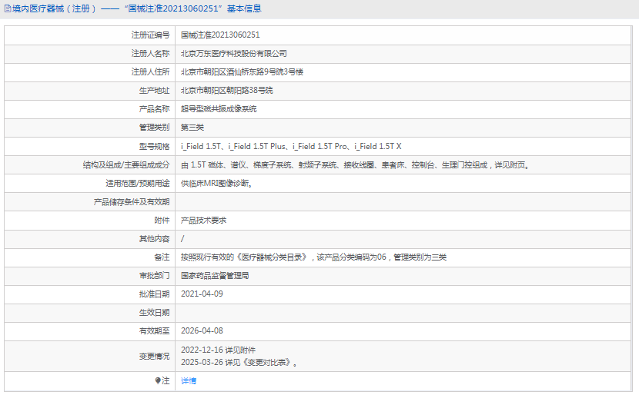Click change entry 2025-03-26 详见《变更对比表》
The image size is (639, 395).
click(239, 362)
